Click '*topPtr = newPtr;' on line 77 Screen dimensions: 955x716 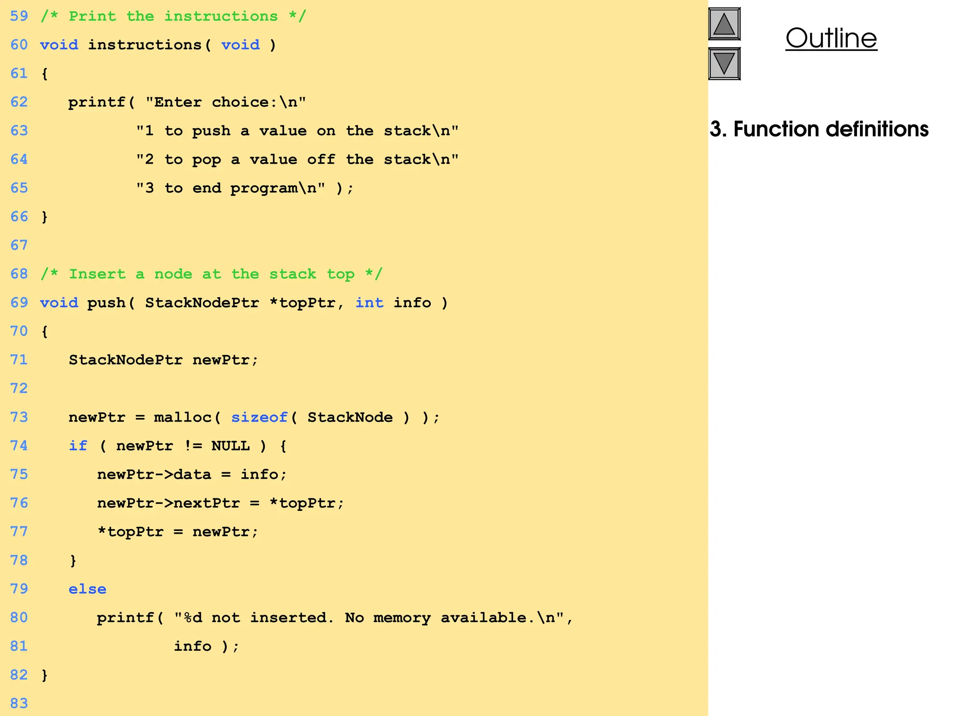point(177,532)
